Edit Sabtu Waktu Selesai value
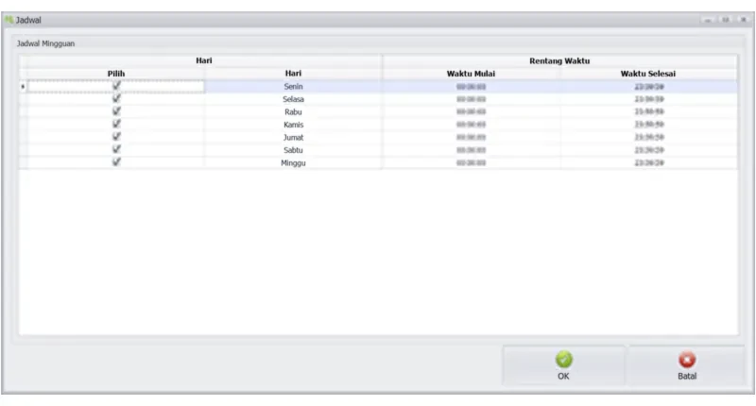 coord(648,150)
